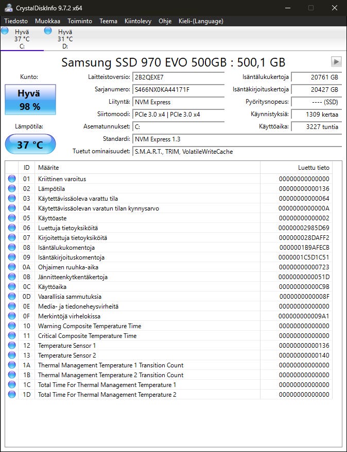The width and height of the screenshot is (347, 452).
Task: Click the Luettu tieto column header
Action: [x=313, y=168]
